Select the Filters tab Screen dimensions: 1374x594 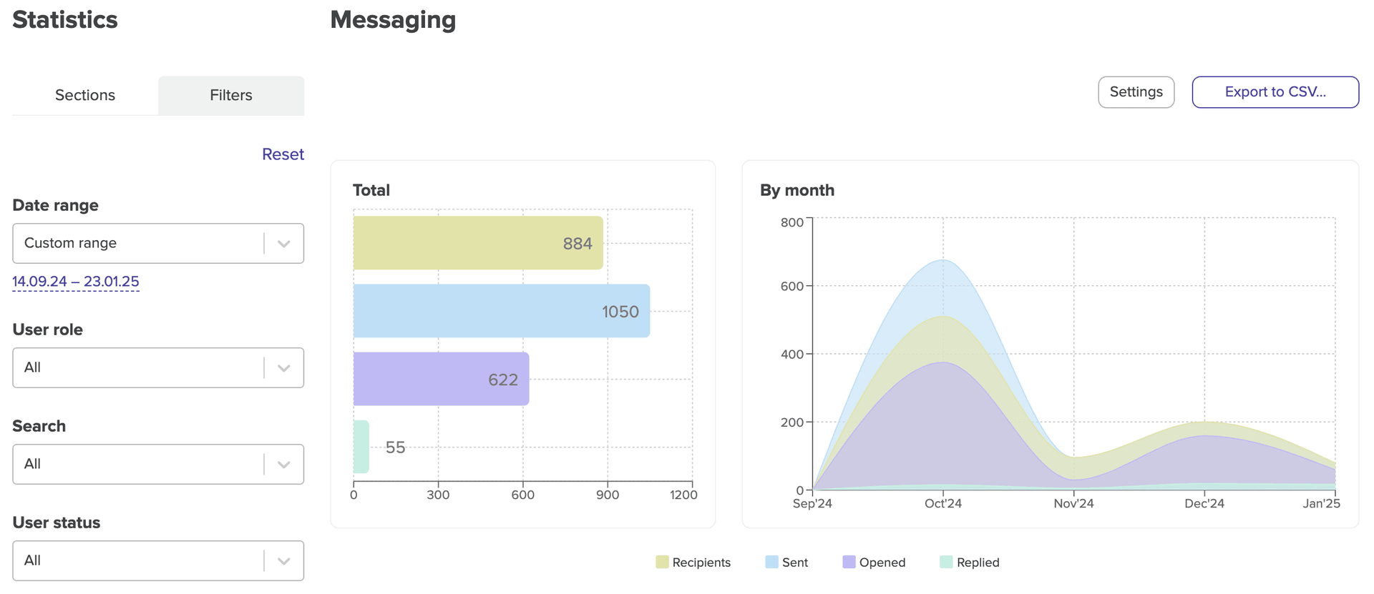[231, 95]
